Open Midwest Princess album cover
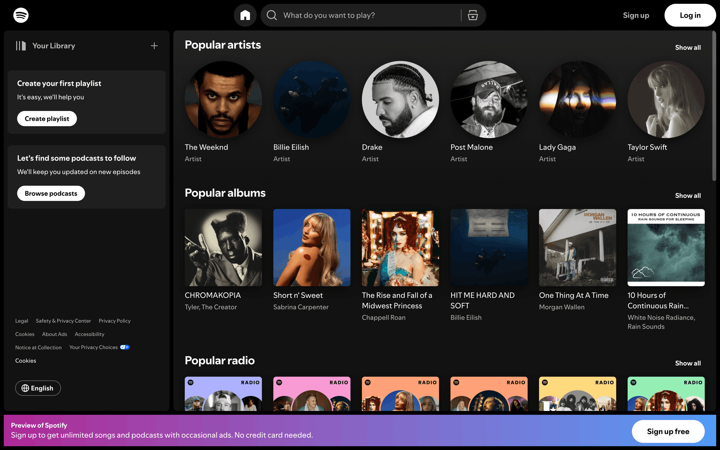The image size is (720, 450). (x=400, y=247)
